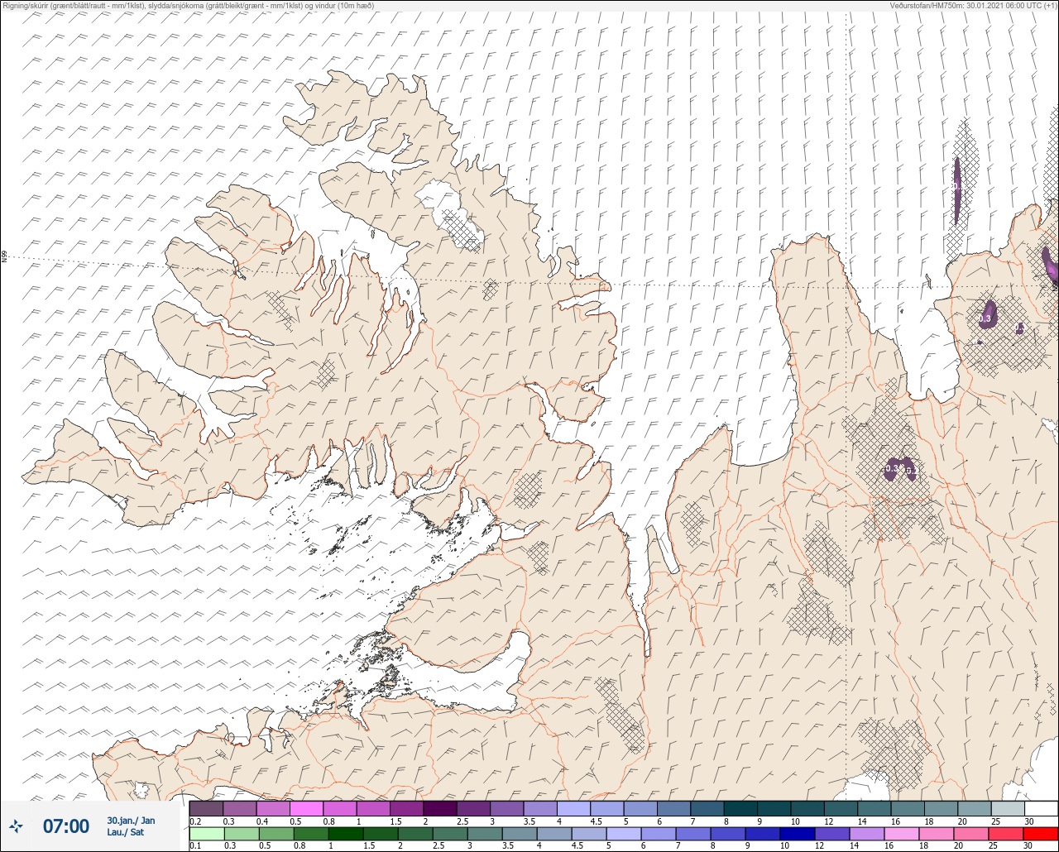Viewport: 1059px width, 852px height.
Task: Choose the lower pink swatch labeled 18
Action: click(936, 833)
